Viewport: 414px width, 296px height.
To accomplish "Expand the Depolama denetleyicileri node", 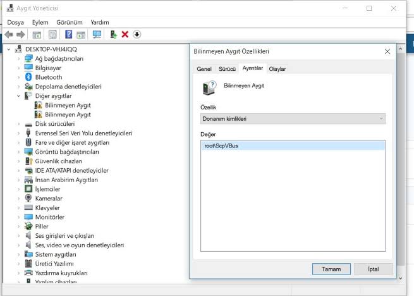I will [18, 87].
